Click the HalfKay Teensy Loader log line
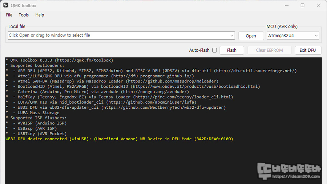The height and width of the screenshot is (184, 327). point(119,97)
